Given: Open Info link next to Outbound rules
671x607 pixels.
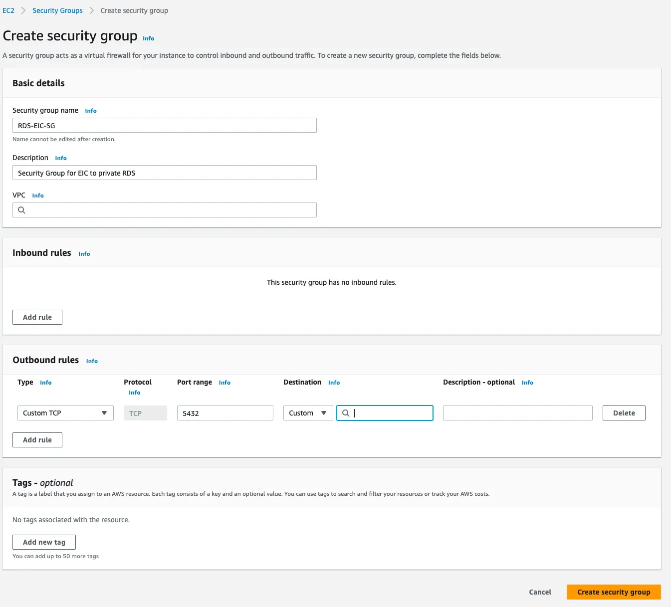Looking at the screenshot, I should pyautogui.click(x=92, y=361).
